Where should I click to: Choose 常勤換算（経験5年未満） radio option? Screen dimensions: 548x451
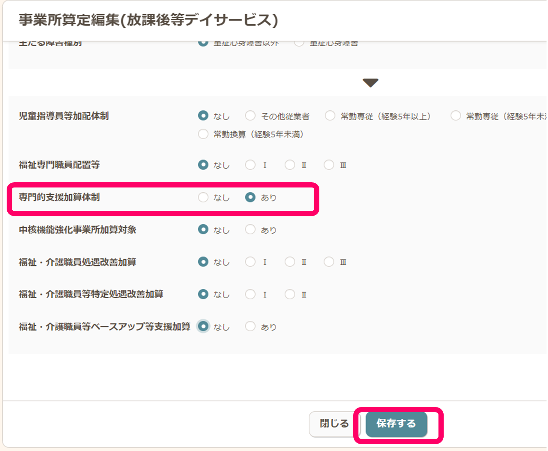click(203, 134)
